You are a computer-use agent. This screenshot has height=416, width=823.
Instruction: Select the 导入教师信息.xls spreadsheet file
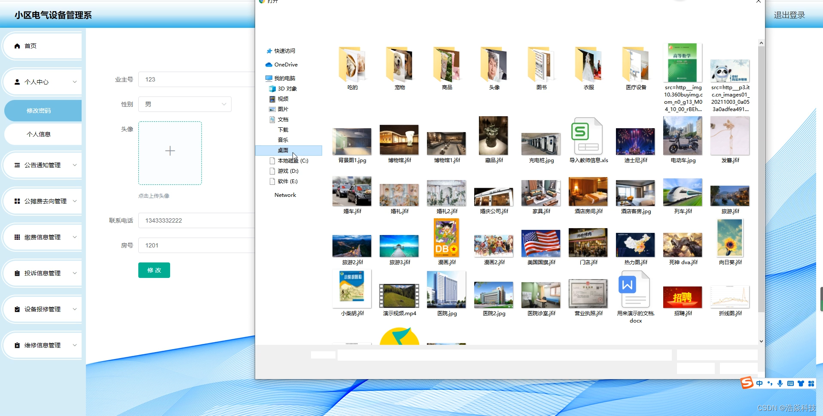click(x=588, y=136)
